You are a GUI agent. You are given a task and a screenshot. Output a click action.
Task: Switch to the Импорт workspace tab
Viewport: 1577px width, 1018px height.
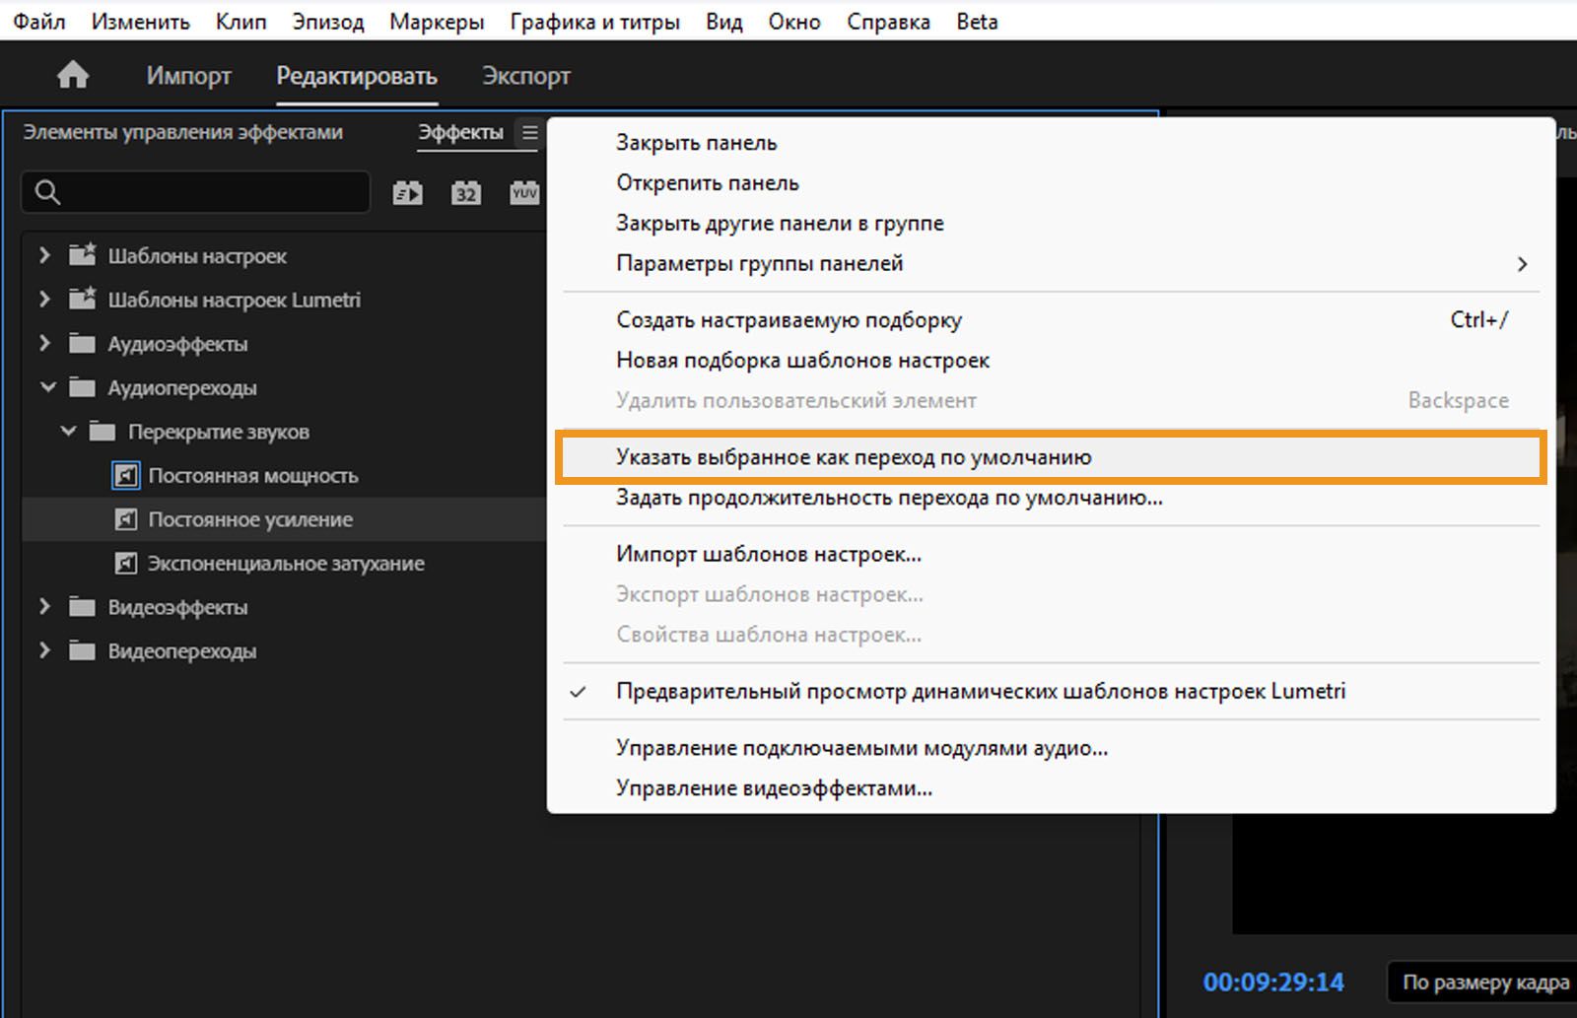[x=189, y=76]
